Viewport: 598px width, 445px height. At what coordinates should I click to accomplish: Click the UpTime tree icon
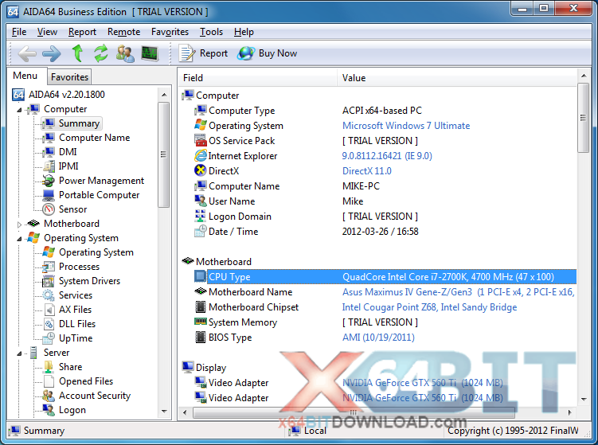click(49, 338)
